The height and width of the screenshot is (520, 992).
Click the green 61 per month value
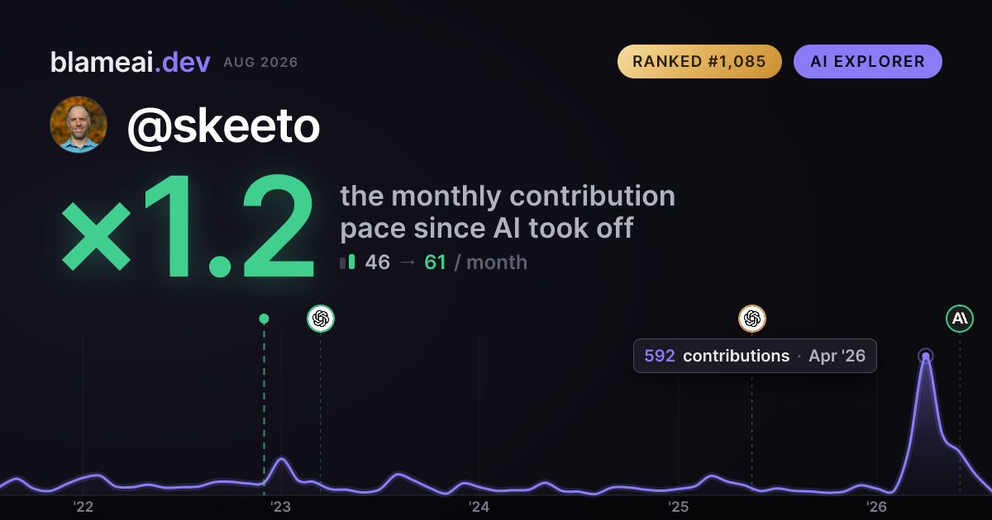point(435,262)
